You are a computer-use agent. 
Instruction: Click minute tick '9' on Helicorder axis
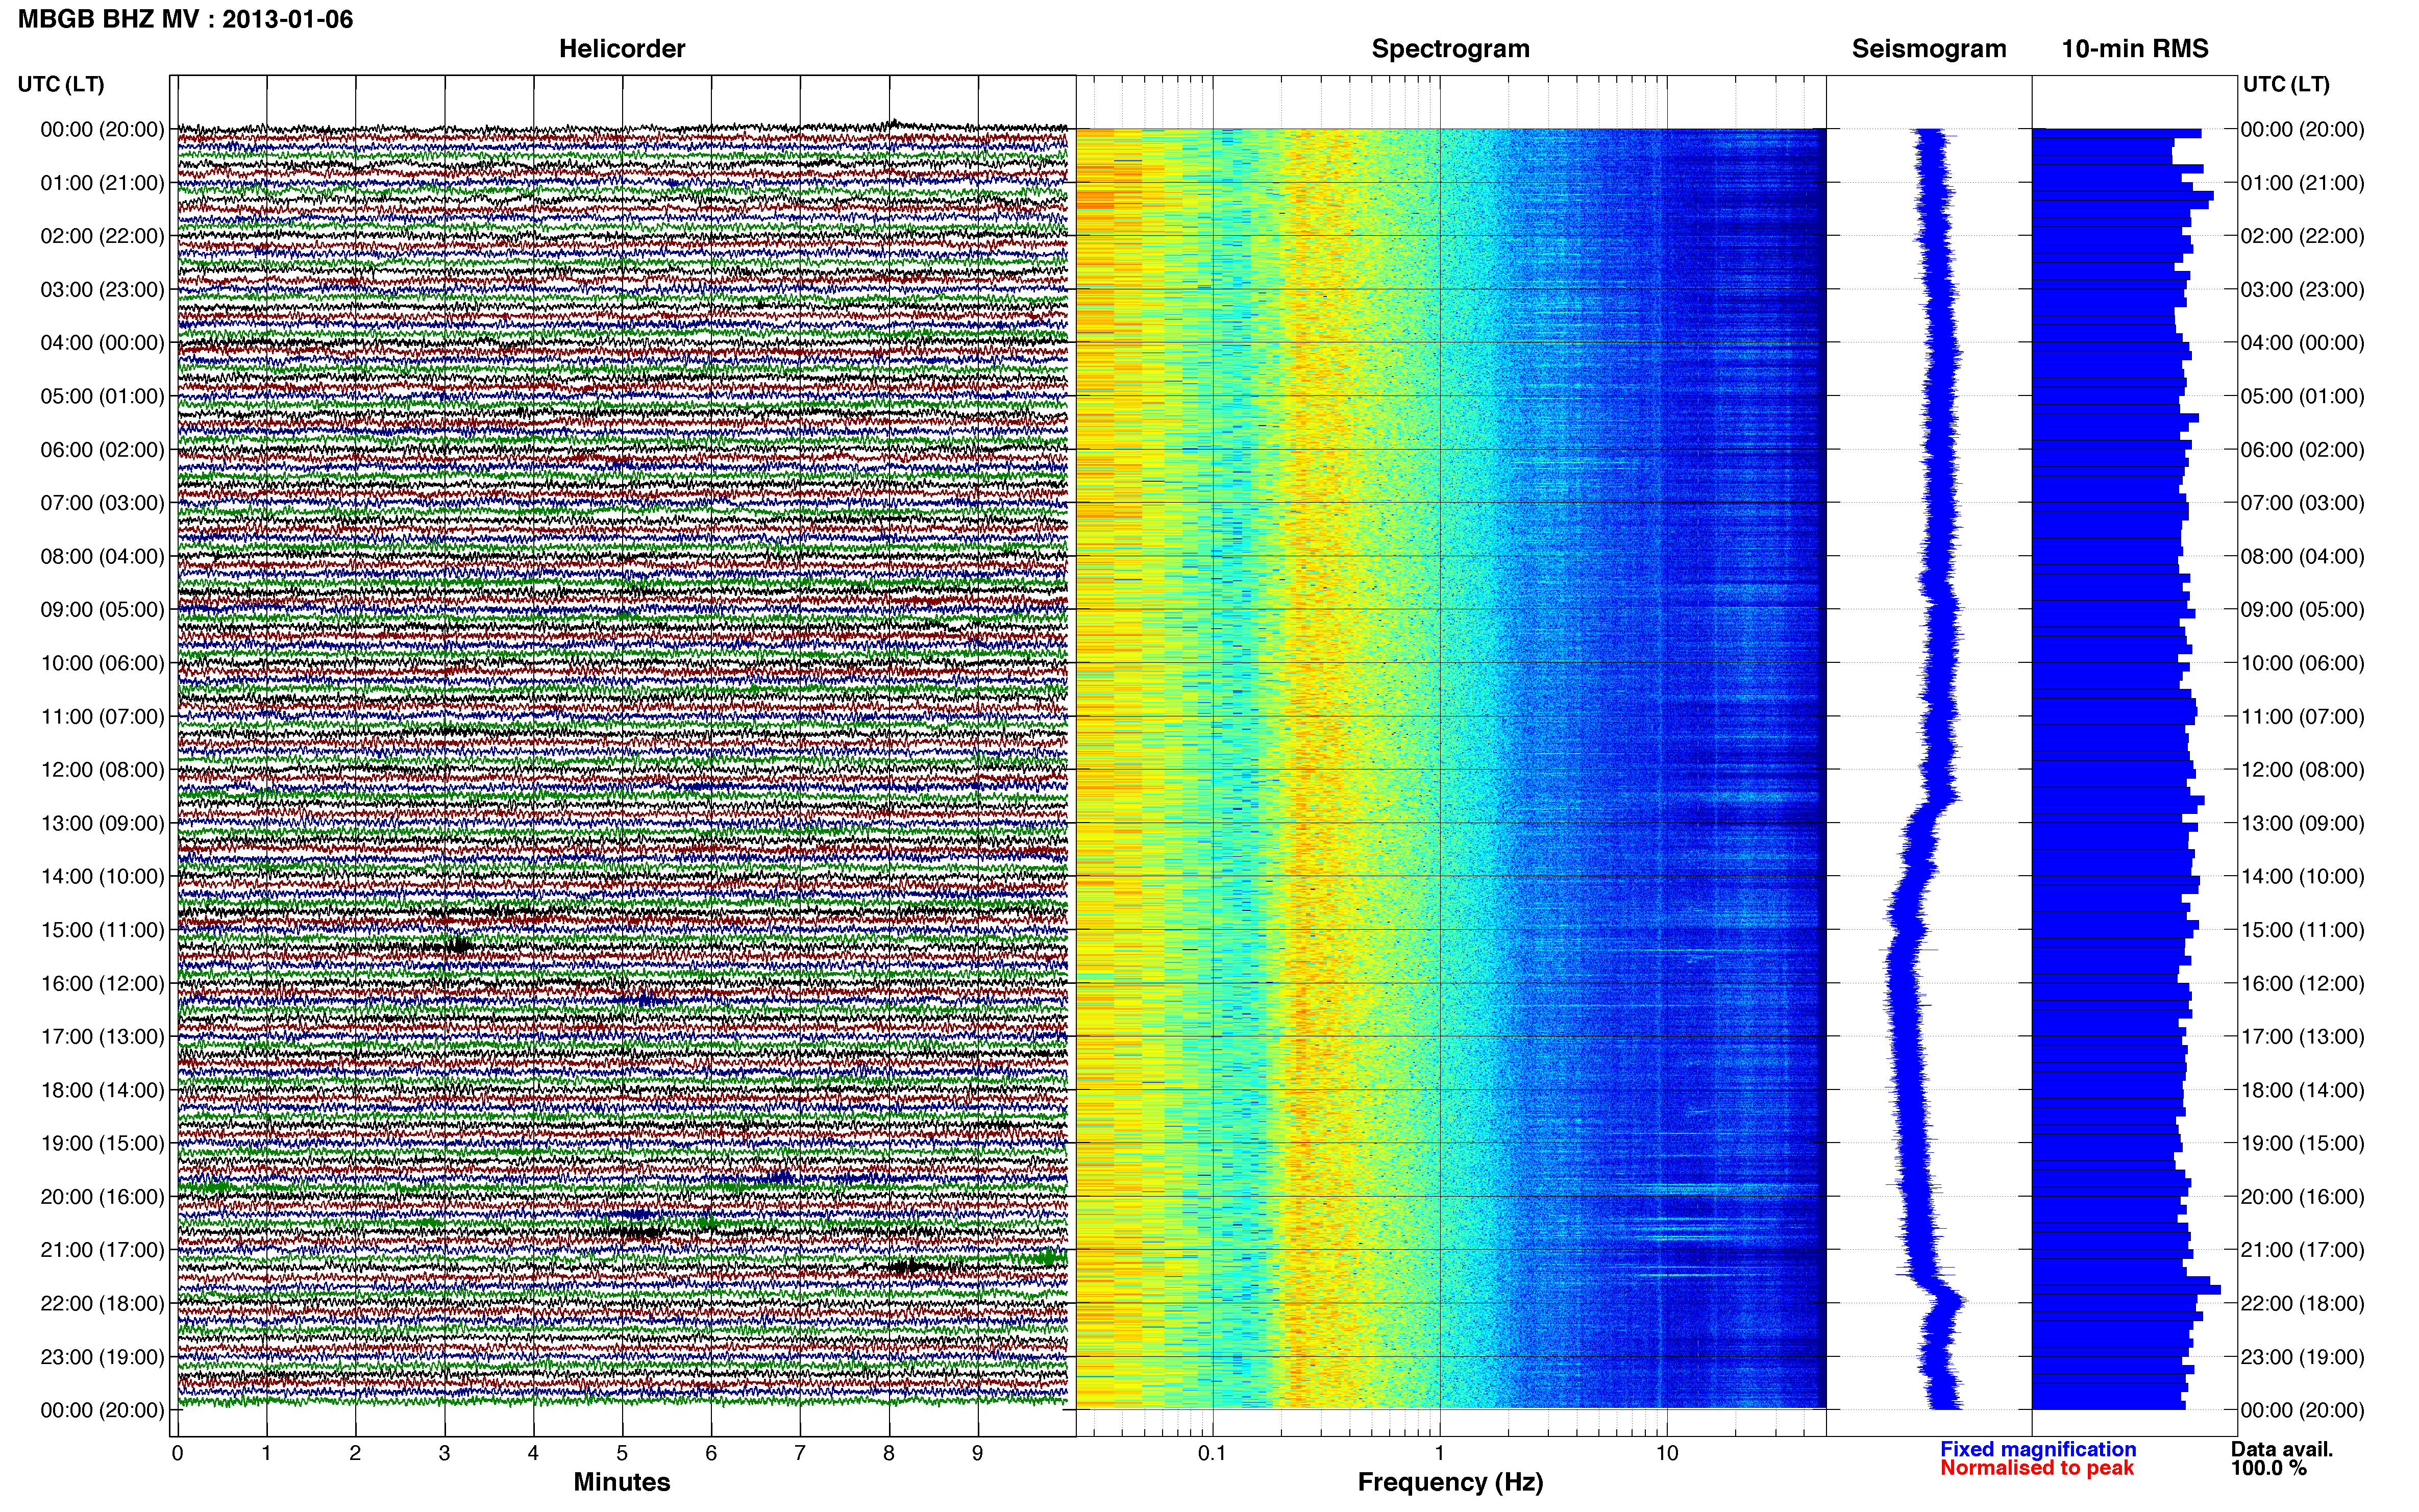[x=978, y=1454]
